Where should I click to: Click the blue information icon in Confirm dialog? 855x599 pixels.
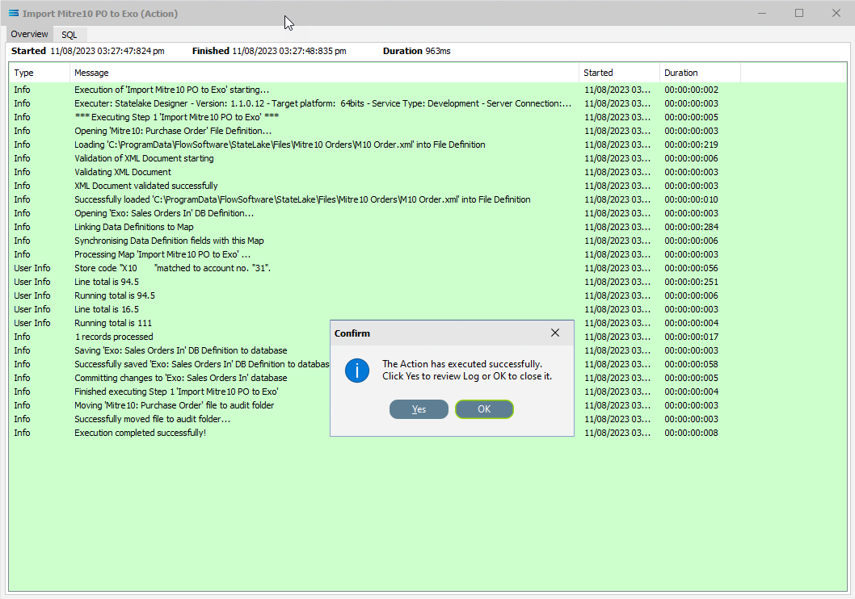pyautogui.click(x=357, y=371)
